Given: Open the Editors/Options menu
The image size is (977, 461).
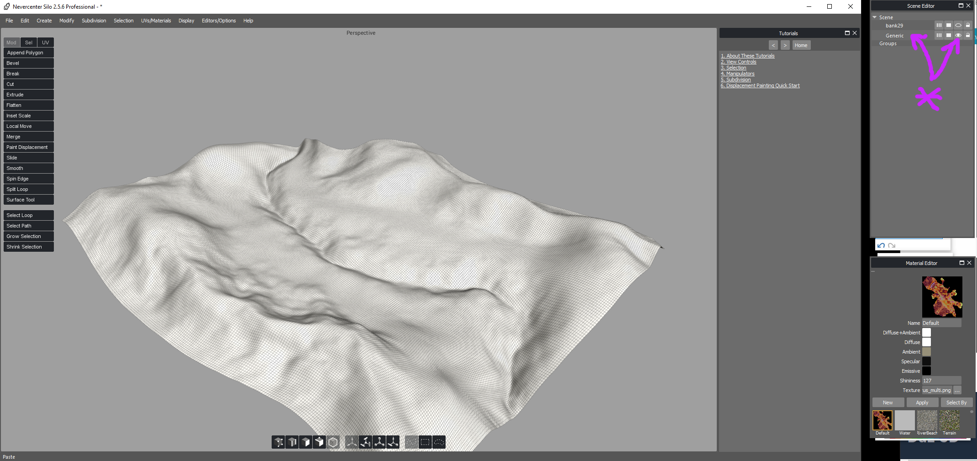Looking at the screenshot, I should (x=219, y=21).
